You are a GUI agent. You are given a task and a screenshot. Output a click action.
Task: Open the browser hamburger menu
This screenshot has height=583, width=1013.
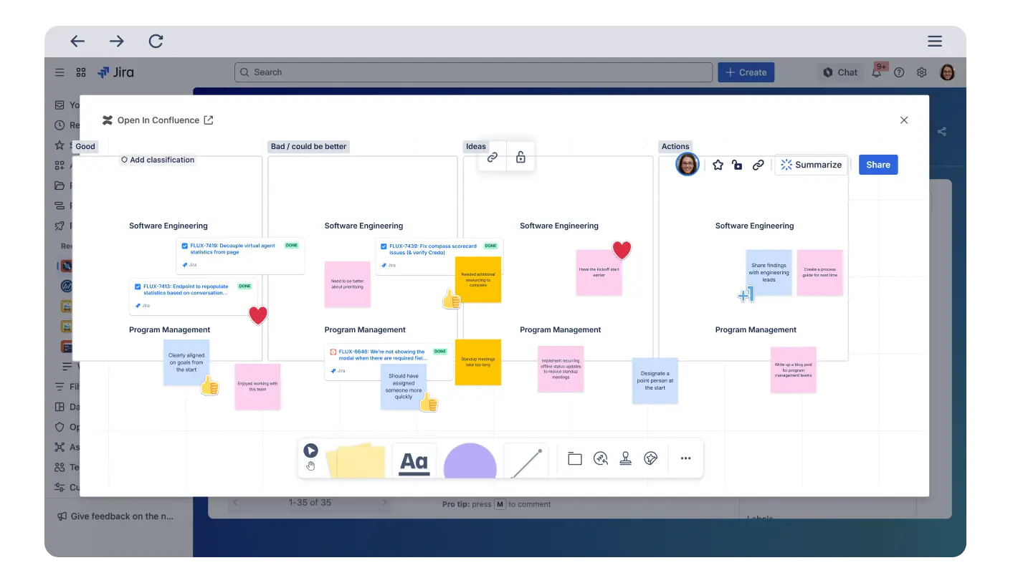934,41
